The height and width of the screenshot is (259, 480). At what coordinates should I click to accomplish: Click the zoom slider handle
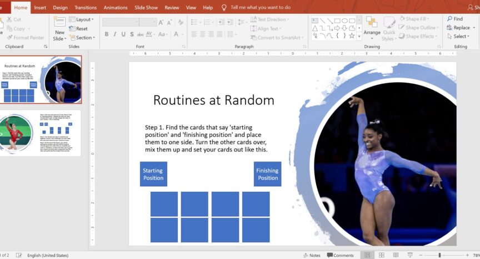point(439,255)
